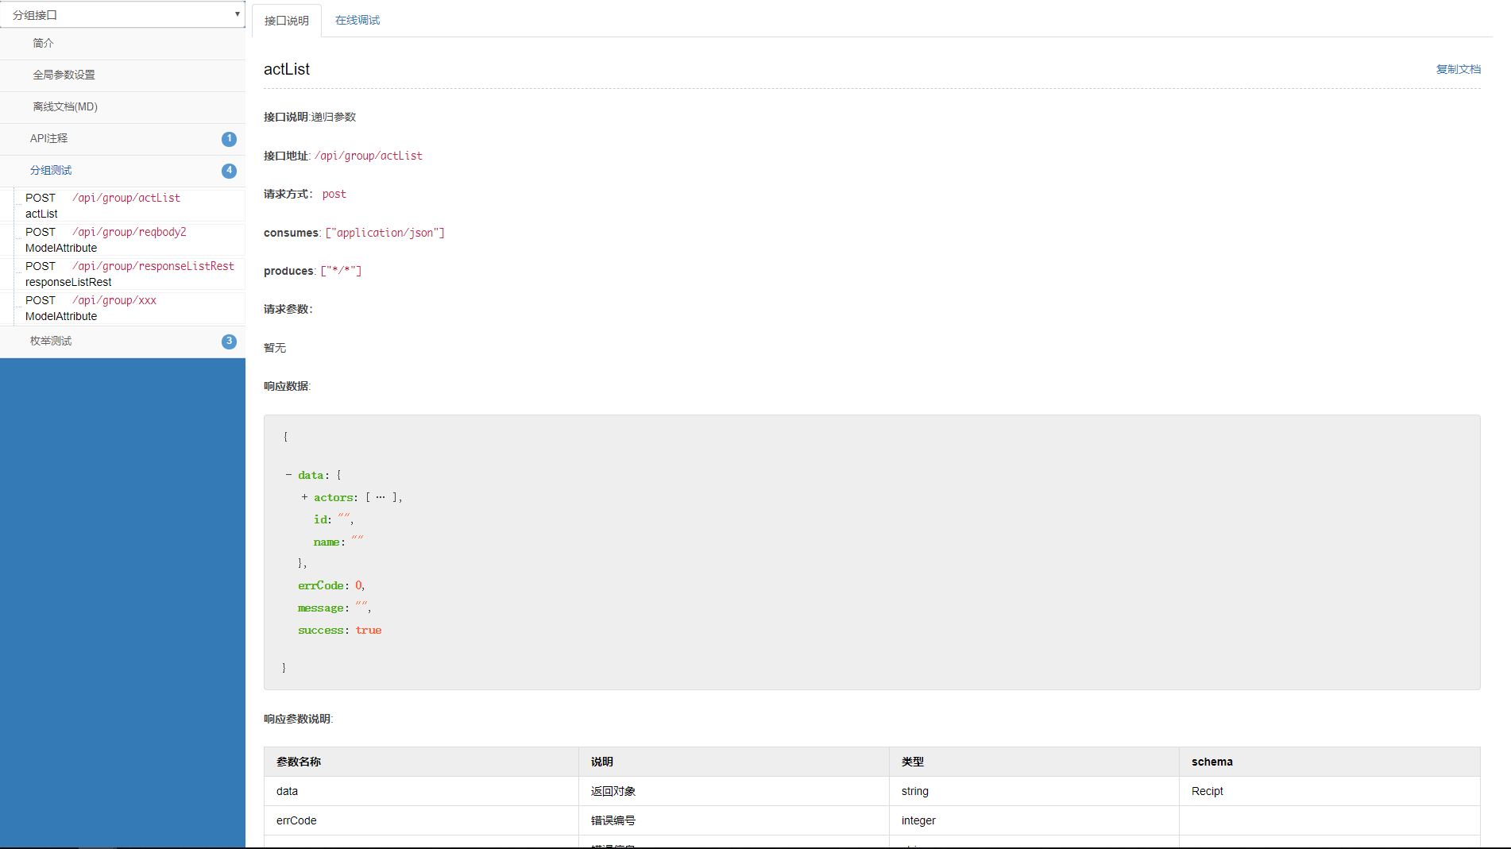The image size is (1511, 849).
Task: Click the 枚举测试 count badge showing 3
Action: click(229, 342)
